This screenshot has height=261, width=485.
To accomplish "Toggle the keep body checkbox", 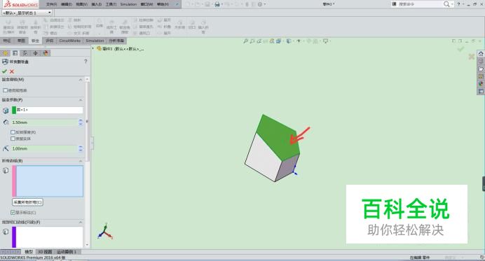I will [x=13, y=139].
